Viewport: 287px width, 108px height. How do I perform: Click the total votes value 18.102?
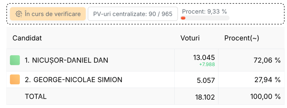click(205, 97)
